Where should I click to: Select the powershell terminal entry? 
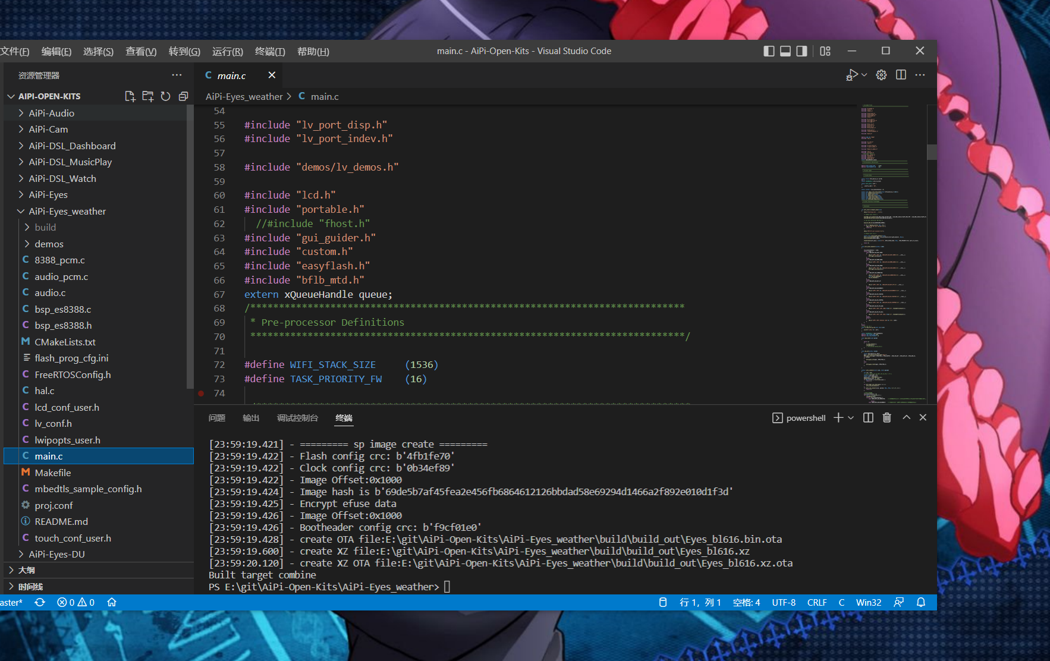[798, 418]
